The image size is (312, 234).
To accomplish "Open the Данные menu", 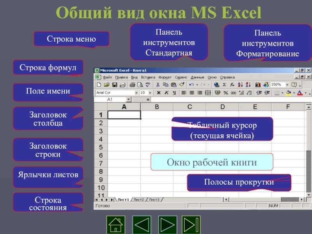I will [x=197, y=77].
